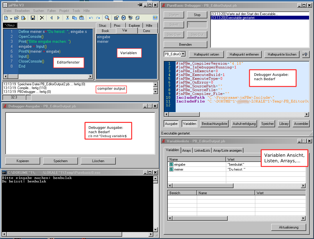
Task: Open the Projekt menu
Action: [x=64, y=11]
